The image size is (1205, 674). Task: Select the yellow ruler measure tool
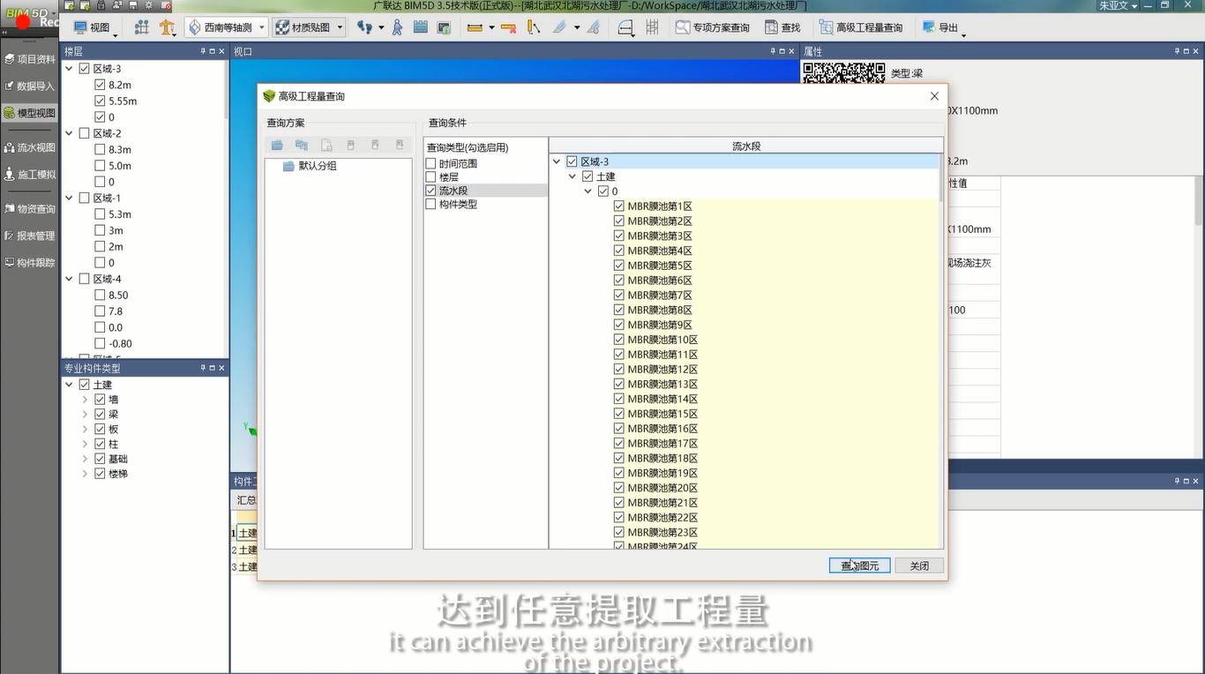[x=475, y=27]
